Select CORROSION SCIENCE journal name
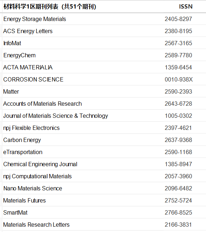This screenshot has width=206, height=232. [x=33, y=80]
